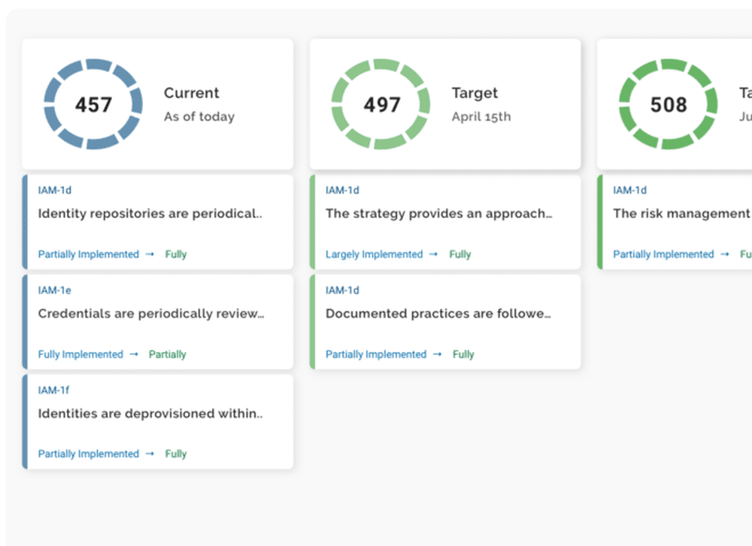This screenshot has width=752, height=546.
Task: Click Fully target in Documented practices card
Action: [463, 354]
